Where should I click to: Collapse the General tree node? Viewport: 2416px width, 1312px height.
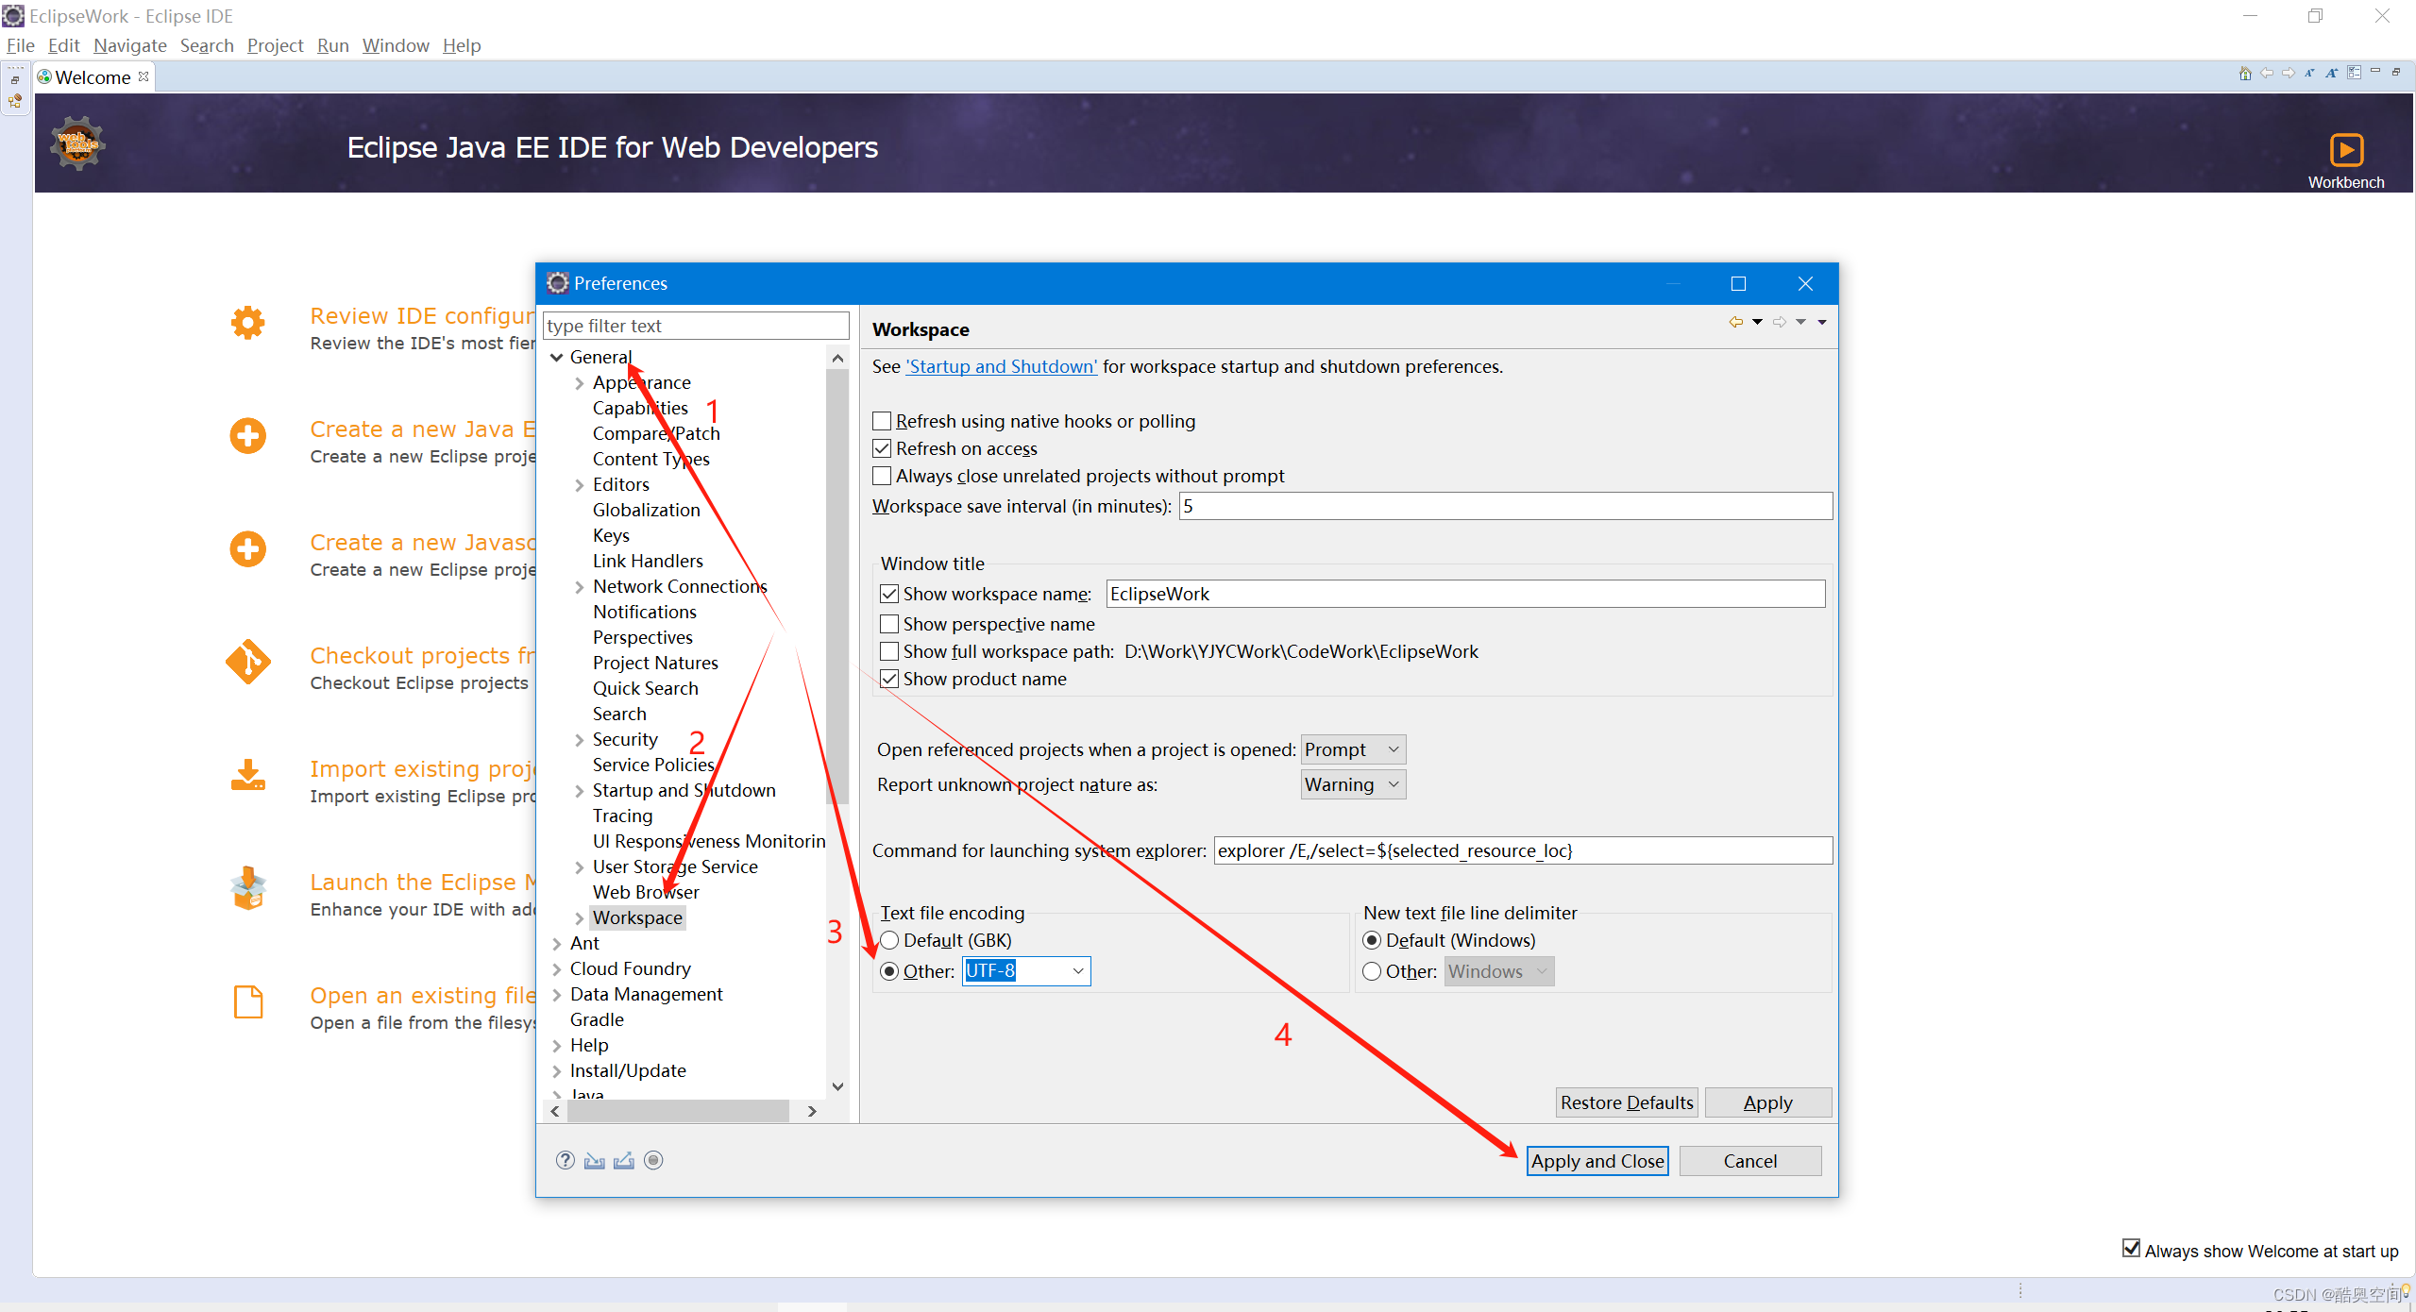click(557, 357)
